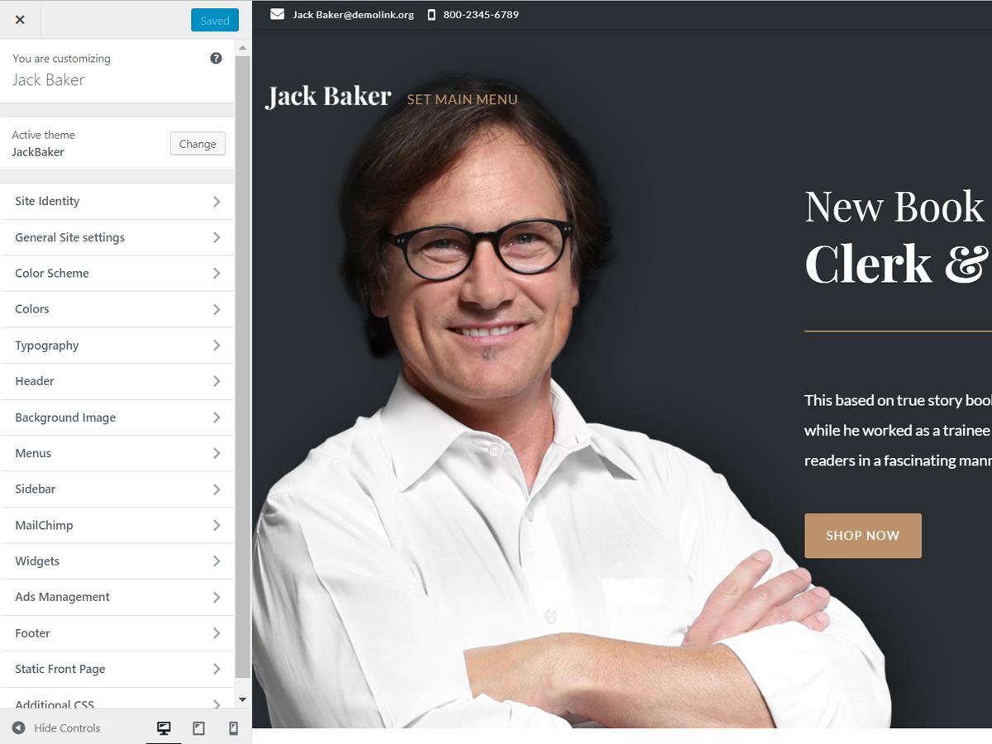Click the scrollbar down arrow in sidebar
Viewport: 992px width, 744px height.
pos(242,699)
